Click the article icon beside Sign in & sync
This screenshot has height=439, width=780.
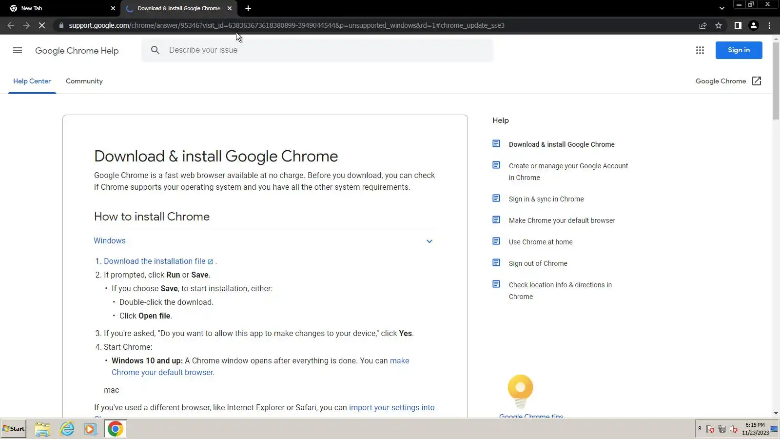[496, 198]
